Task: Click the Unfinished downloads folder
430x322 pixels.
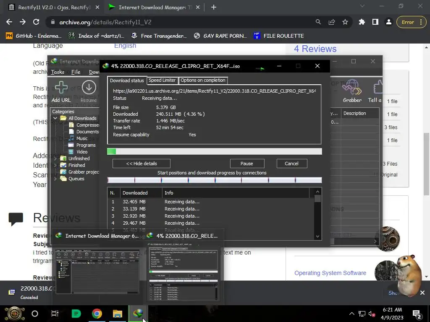Action: (x=75, y=158)
